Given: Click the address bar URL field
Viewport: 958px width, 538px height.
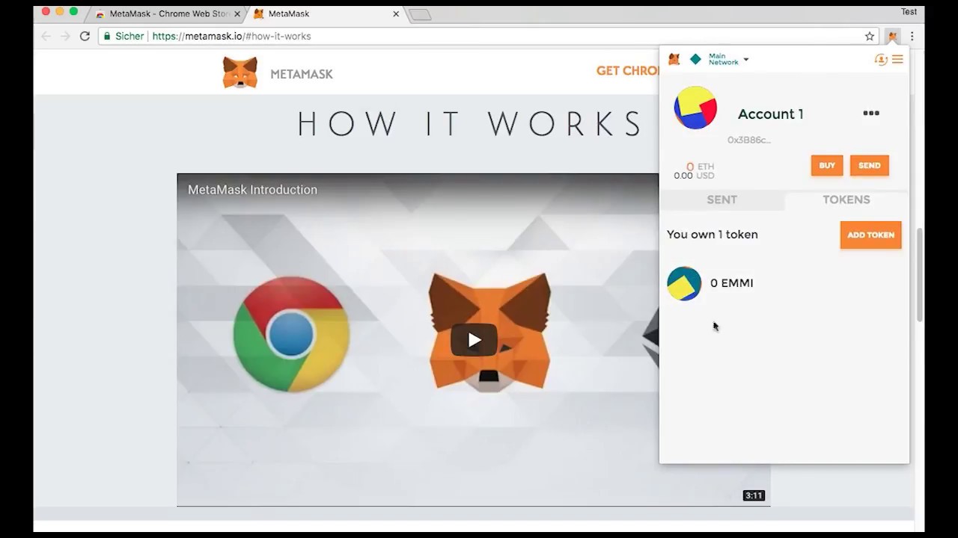Looking at the screenshot, I should click(x=490, y=36).
